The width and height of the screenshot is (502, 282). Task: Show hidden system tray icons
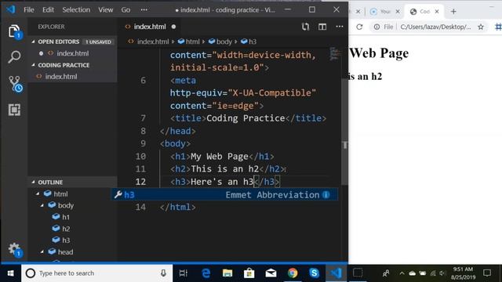(402, 273)
